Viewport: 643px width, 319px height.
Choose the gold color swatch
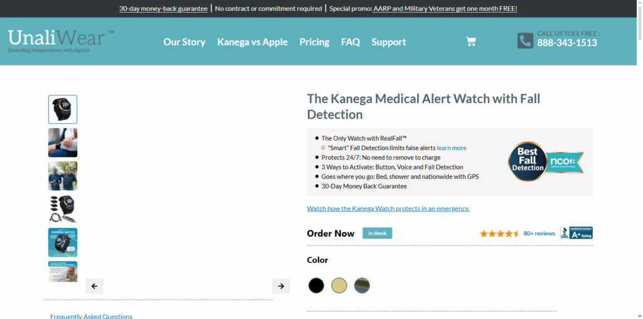(339, 285)
